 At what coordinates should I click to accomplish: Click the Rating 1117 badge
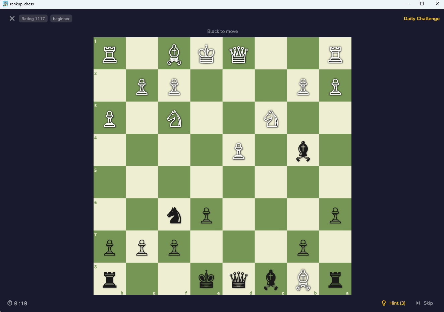pos(33,18)
